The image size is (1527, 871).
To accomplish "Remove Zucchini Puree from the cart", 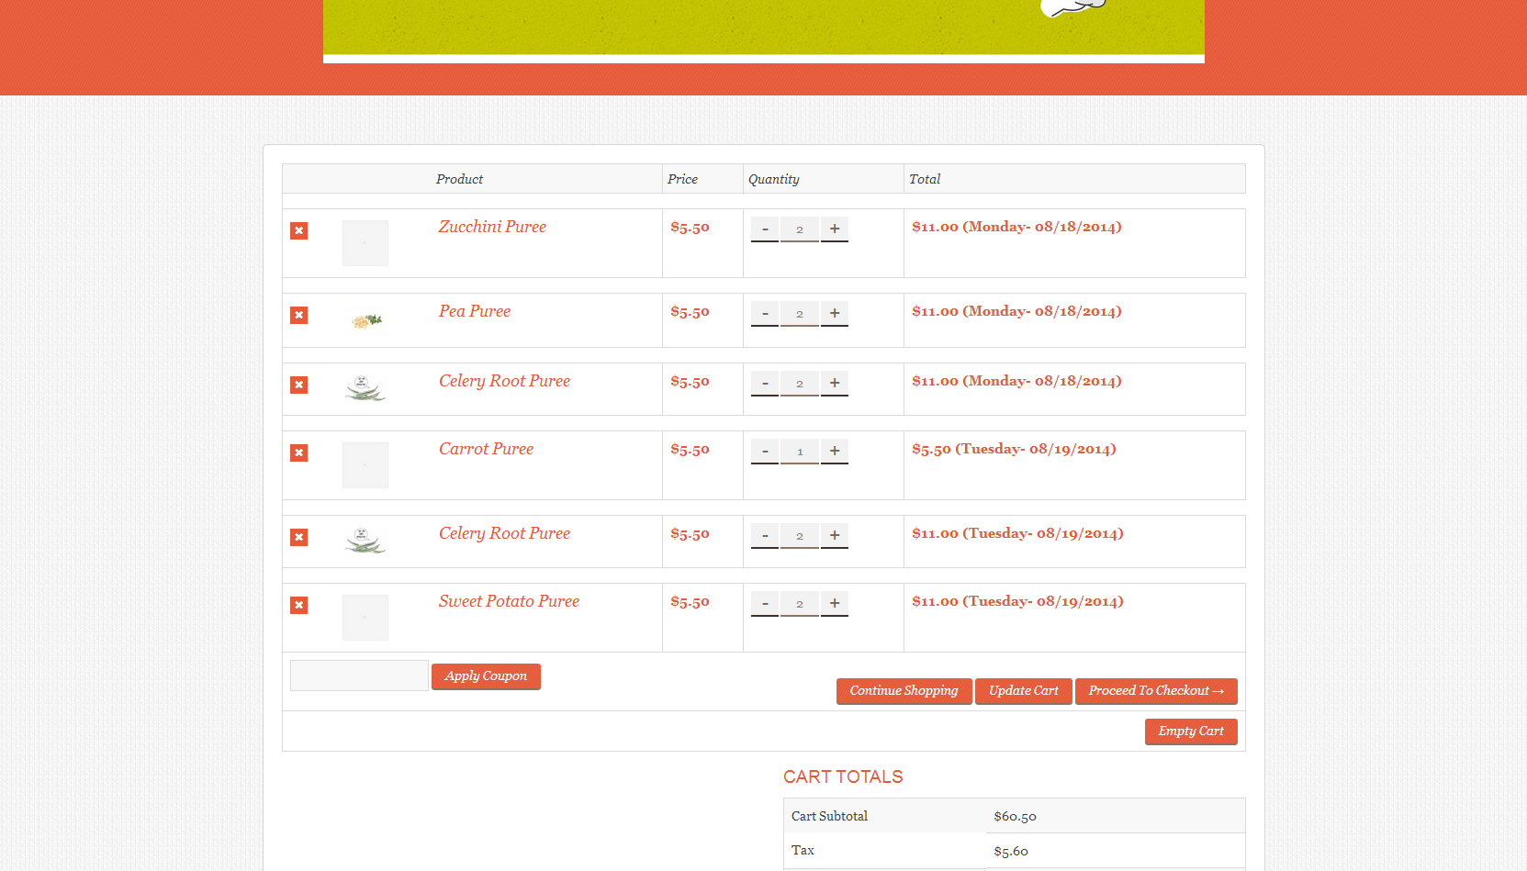I will click(x=298, y=230).
